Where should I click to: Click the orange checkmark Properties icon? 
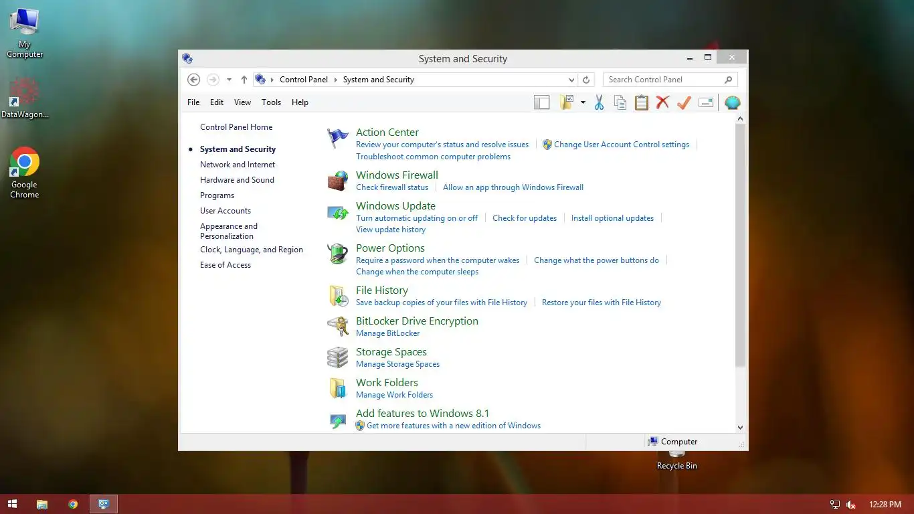(x=684, y=102)
